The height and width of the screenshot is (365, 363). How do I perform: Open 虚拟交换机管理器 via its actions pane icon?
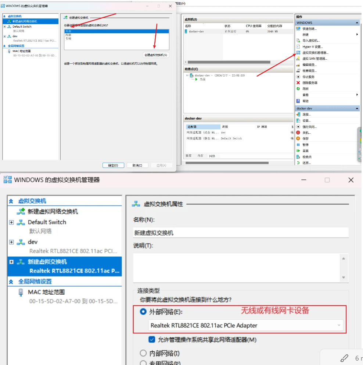pyautogui.click(x=298, y=53)
